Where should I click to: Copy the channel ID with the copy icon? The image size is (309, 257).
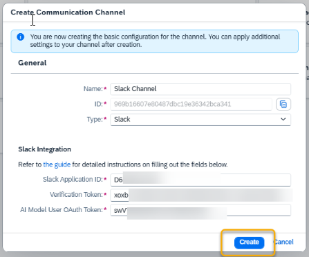(283, 104)
